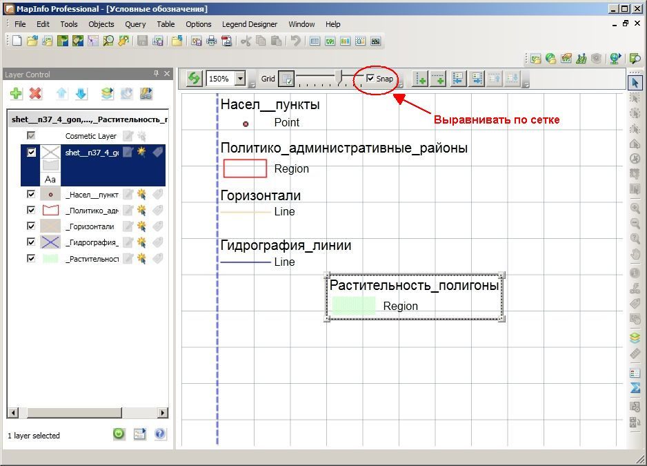647x466 pixels.
Task: Uncheck visibility of _Горизонтали layer
Action: tap(31, 226)
